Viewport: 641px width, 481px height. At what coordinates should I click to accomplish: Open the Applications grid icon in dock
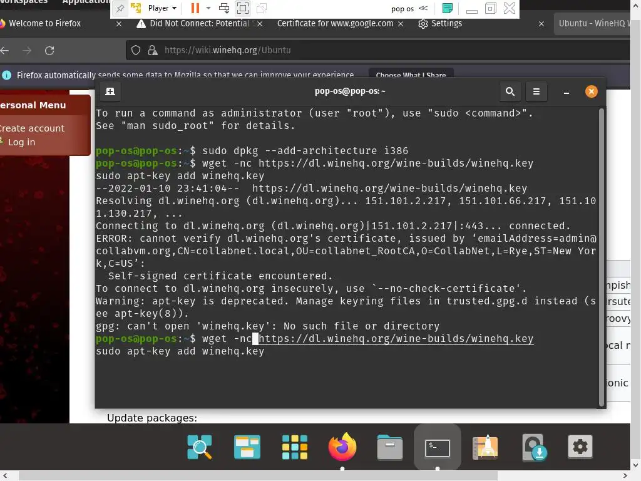click(x=295, y=447)
